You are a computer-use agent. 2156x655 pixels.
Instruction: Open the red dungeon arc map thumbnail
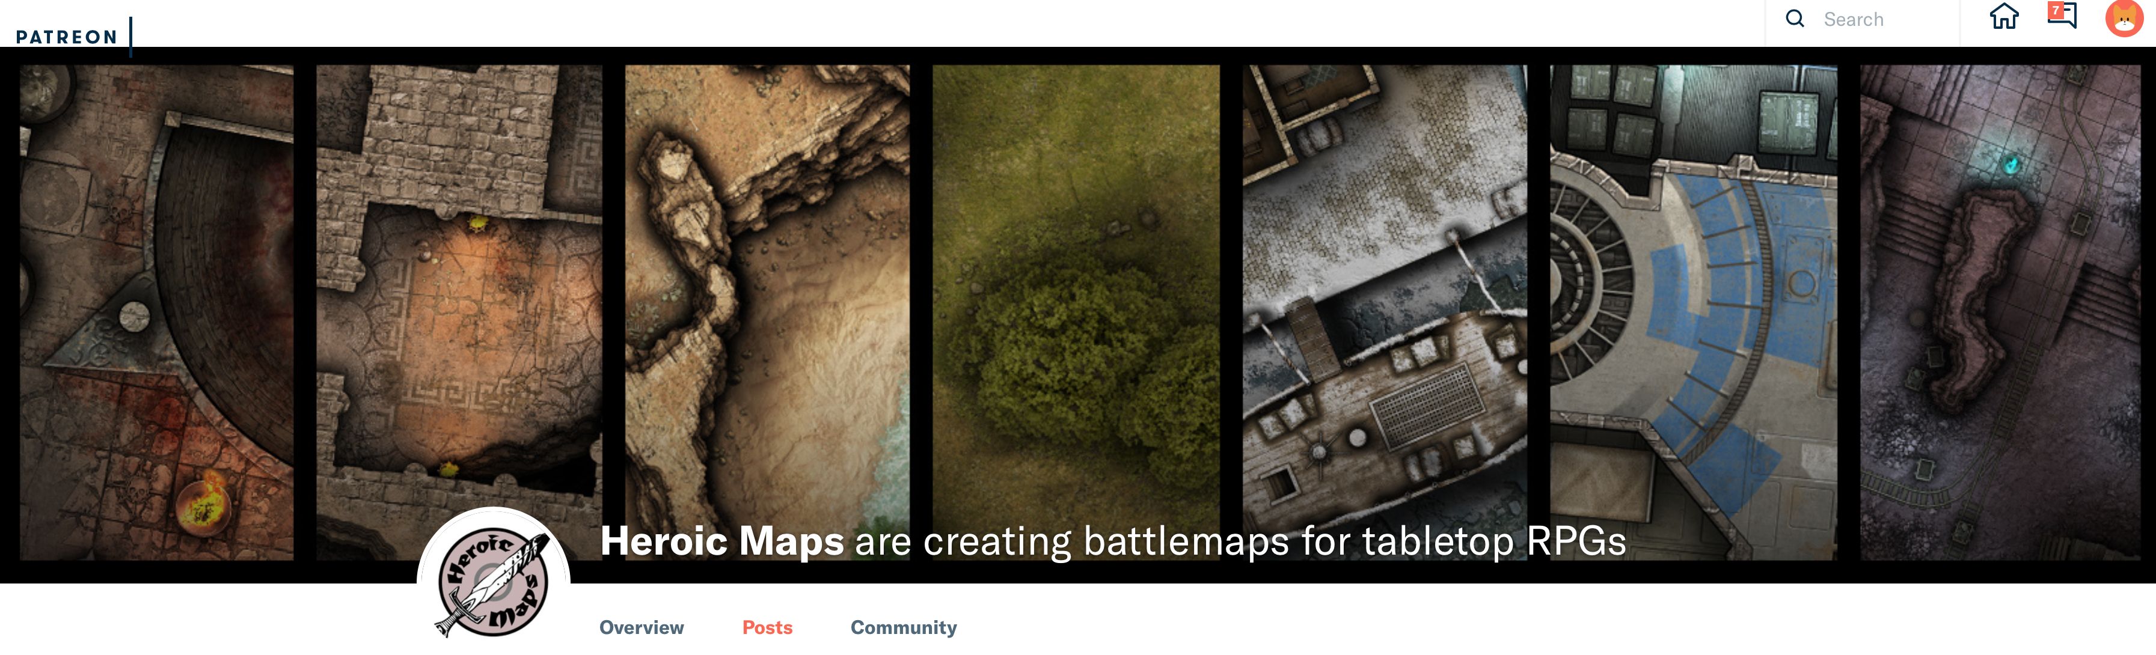coord(156,312)
